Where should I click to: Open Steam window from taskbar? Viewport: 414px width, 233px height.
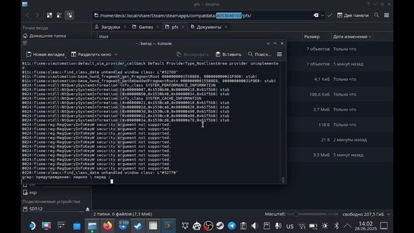(138, 226)
